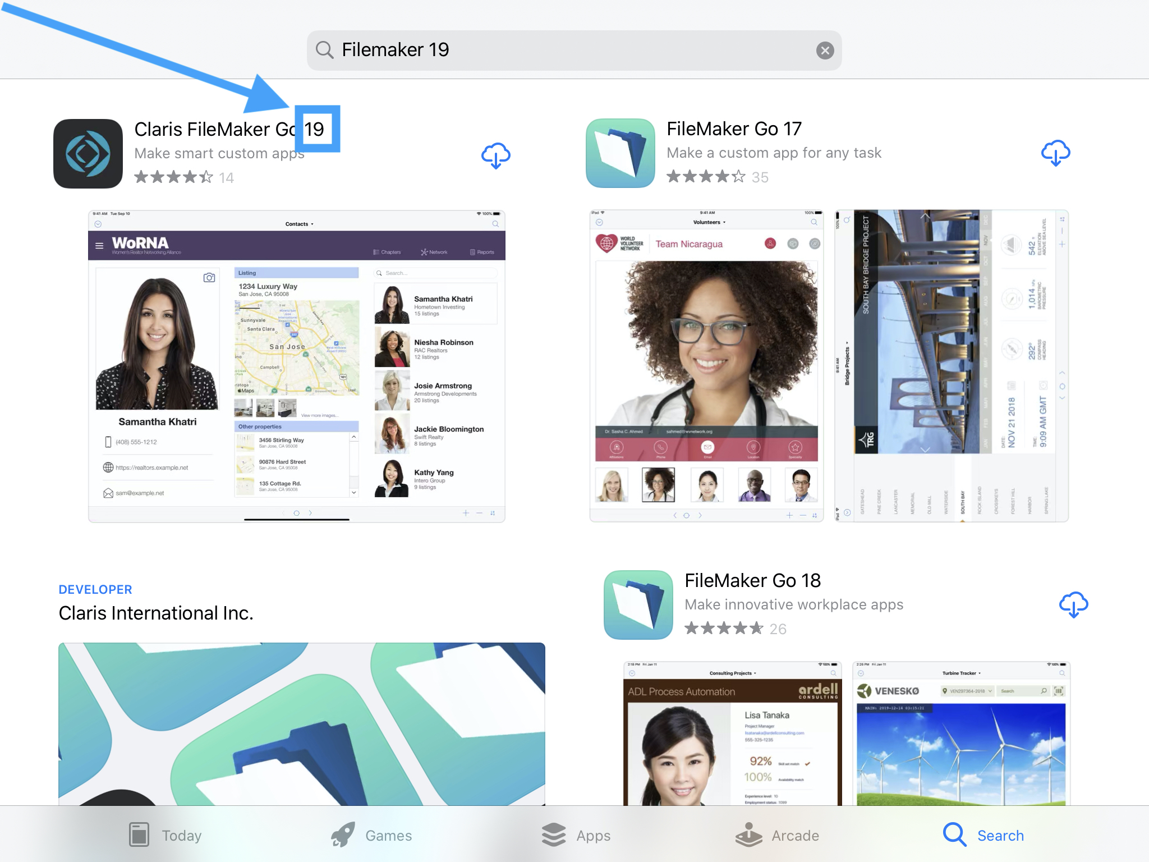Select the Arcade joystick icon
Image resolution: width=1149 pixels, height=862 pixels.
(748, 835)
